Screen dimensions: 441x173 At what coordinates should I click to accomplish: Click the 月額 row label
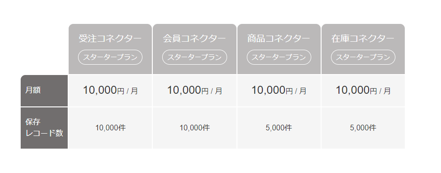(x=44, y=90)
